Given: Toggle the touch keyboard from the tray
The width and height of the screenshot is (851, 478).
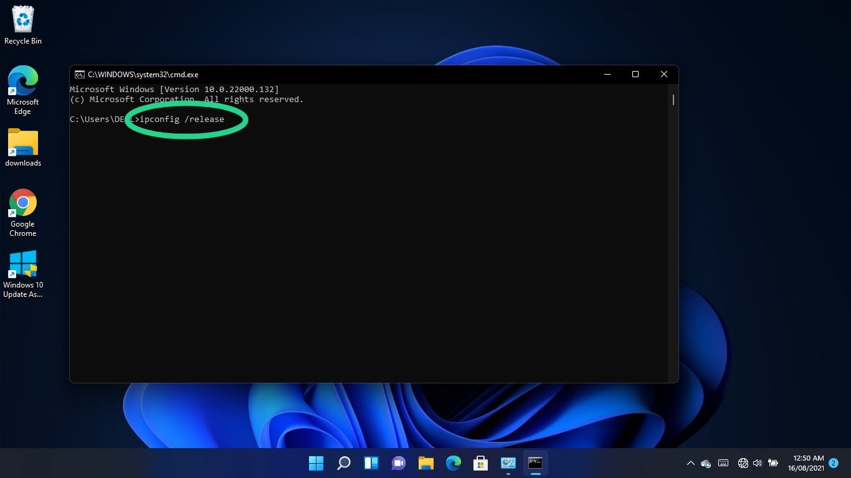Looking at the screenshot, I should point(723,463).
